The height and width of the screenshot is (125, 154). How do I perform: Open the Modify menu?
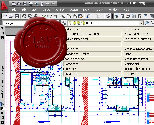click(99, 10)
